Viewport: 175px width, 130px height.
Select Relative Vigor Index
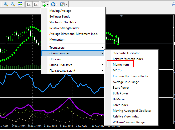point(131,116)
